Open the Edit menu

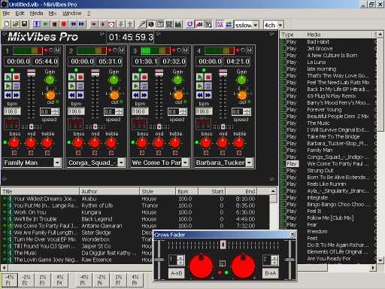[x=20, y=14]
